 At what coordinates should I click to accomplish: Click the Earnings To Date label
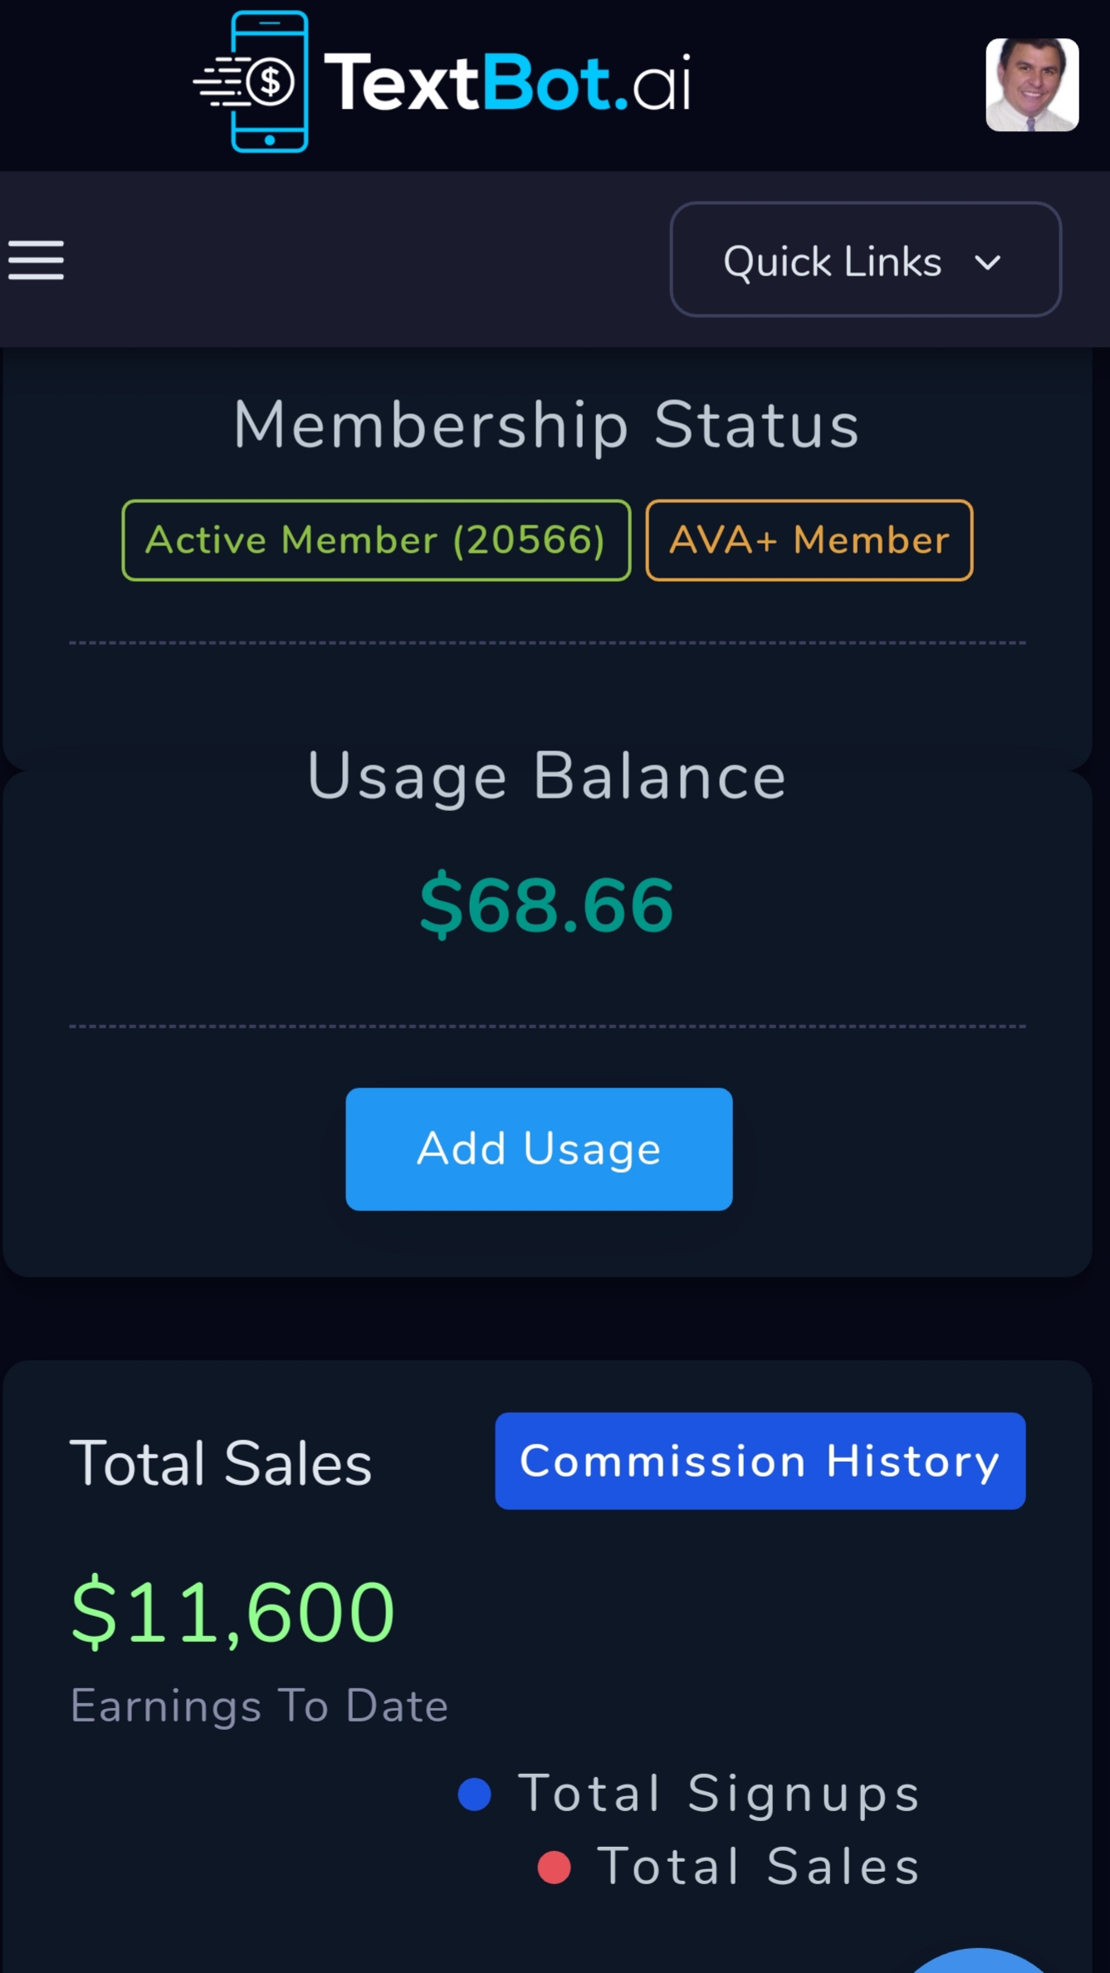click(x=259, y=1707)
